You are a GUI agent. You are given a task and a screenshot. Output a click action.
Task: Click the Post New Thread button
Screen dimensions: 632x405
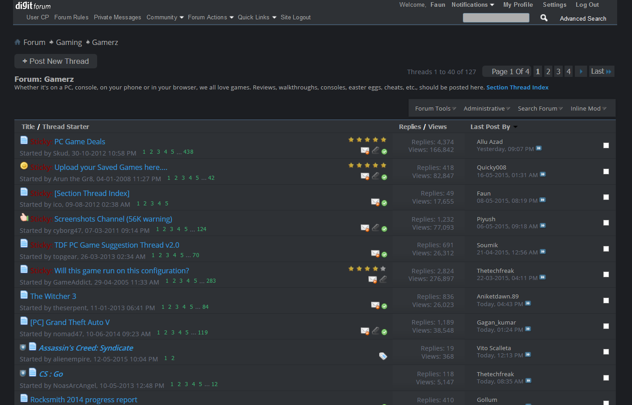(56, 62)
